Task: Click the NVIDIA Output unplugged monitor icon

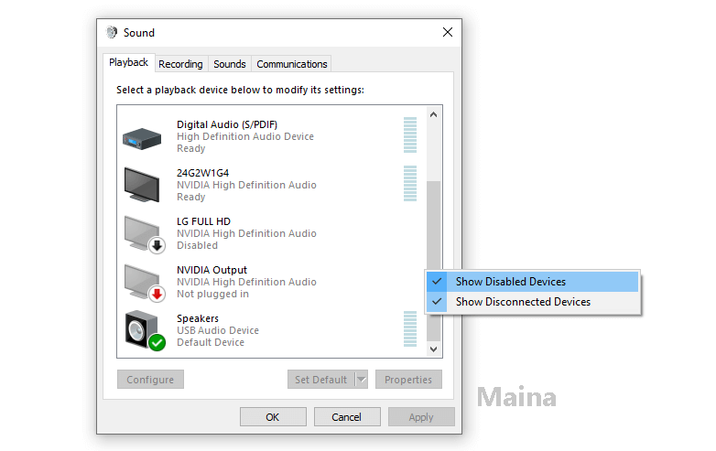Action: point(145,283)
